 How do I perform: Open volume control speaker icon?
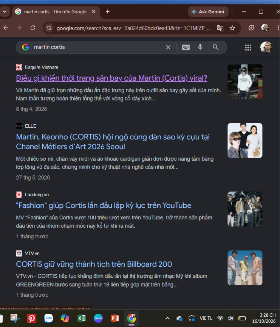[230, 318]
